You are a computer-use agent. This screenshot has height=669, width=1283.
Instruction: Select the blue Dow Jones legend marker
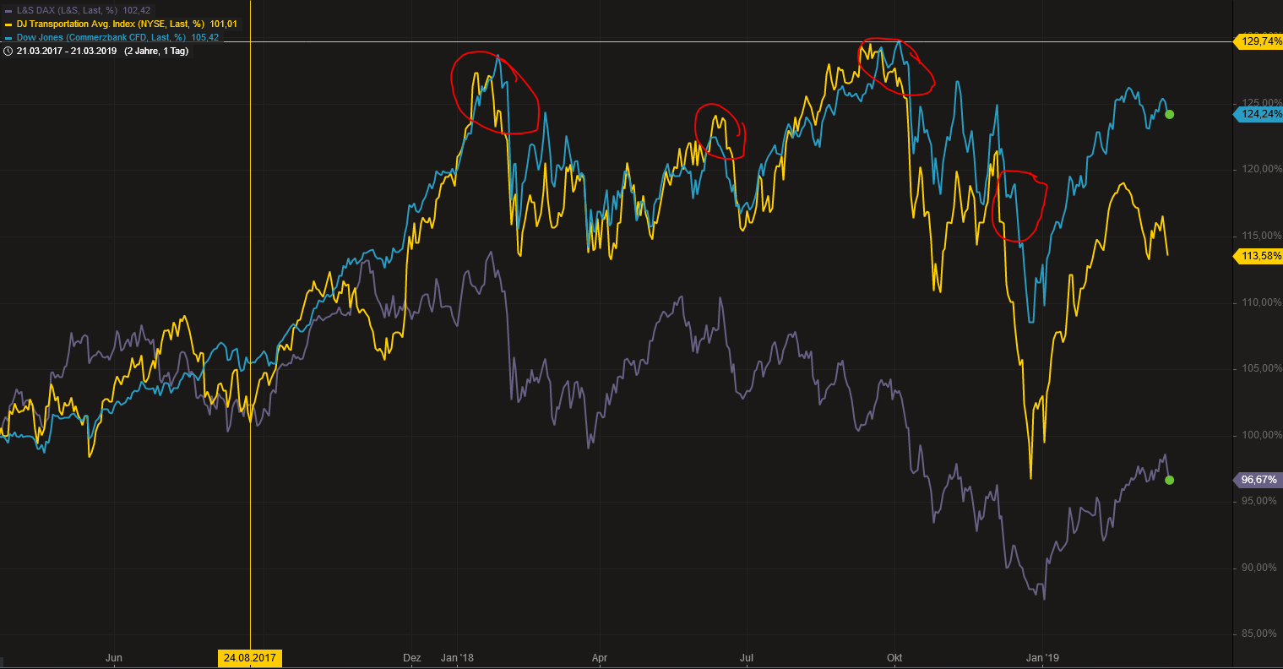tap(8, 37)
